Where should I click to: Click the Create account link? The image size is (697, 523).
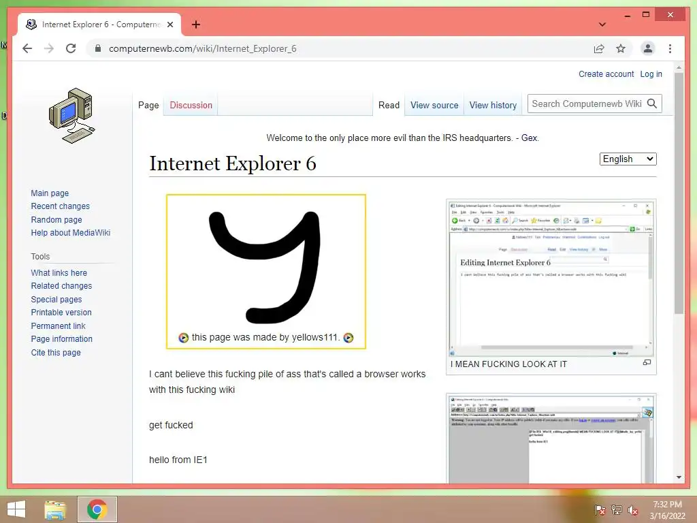[x=606, y=74]
